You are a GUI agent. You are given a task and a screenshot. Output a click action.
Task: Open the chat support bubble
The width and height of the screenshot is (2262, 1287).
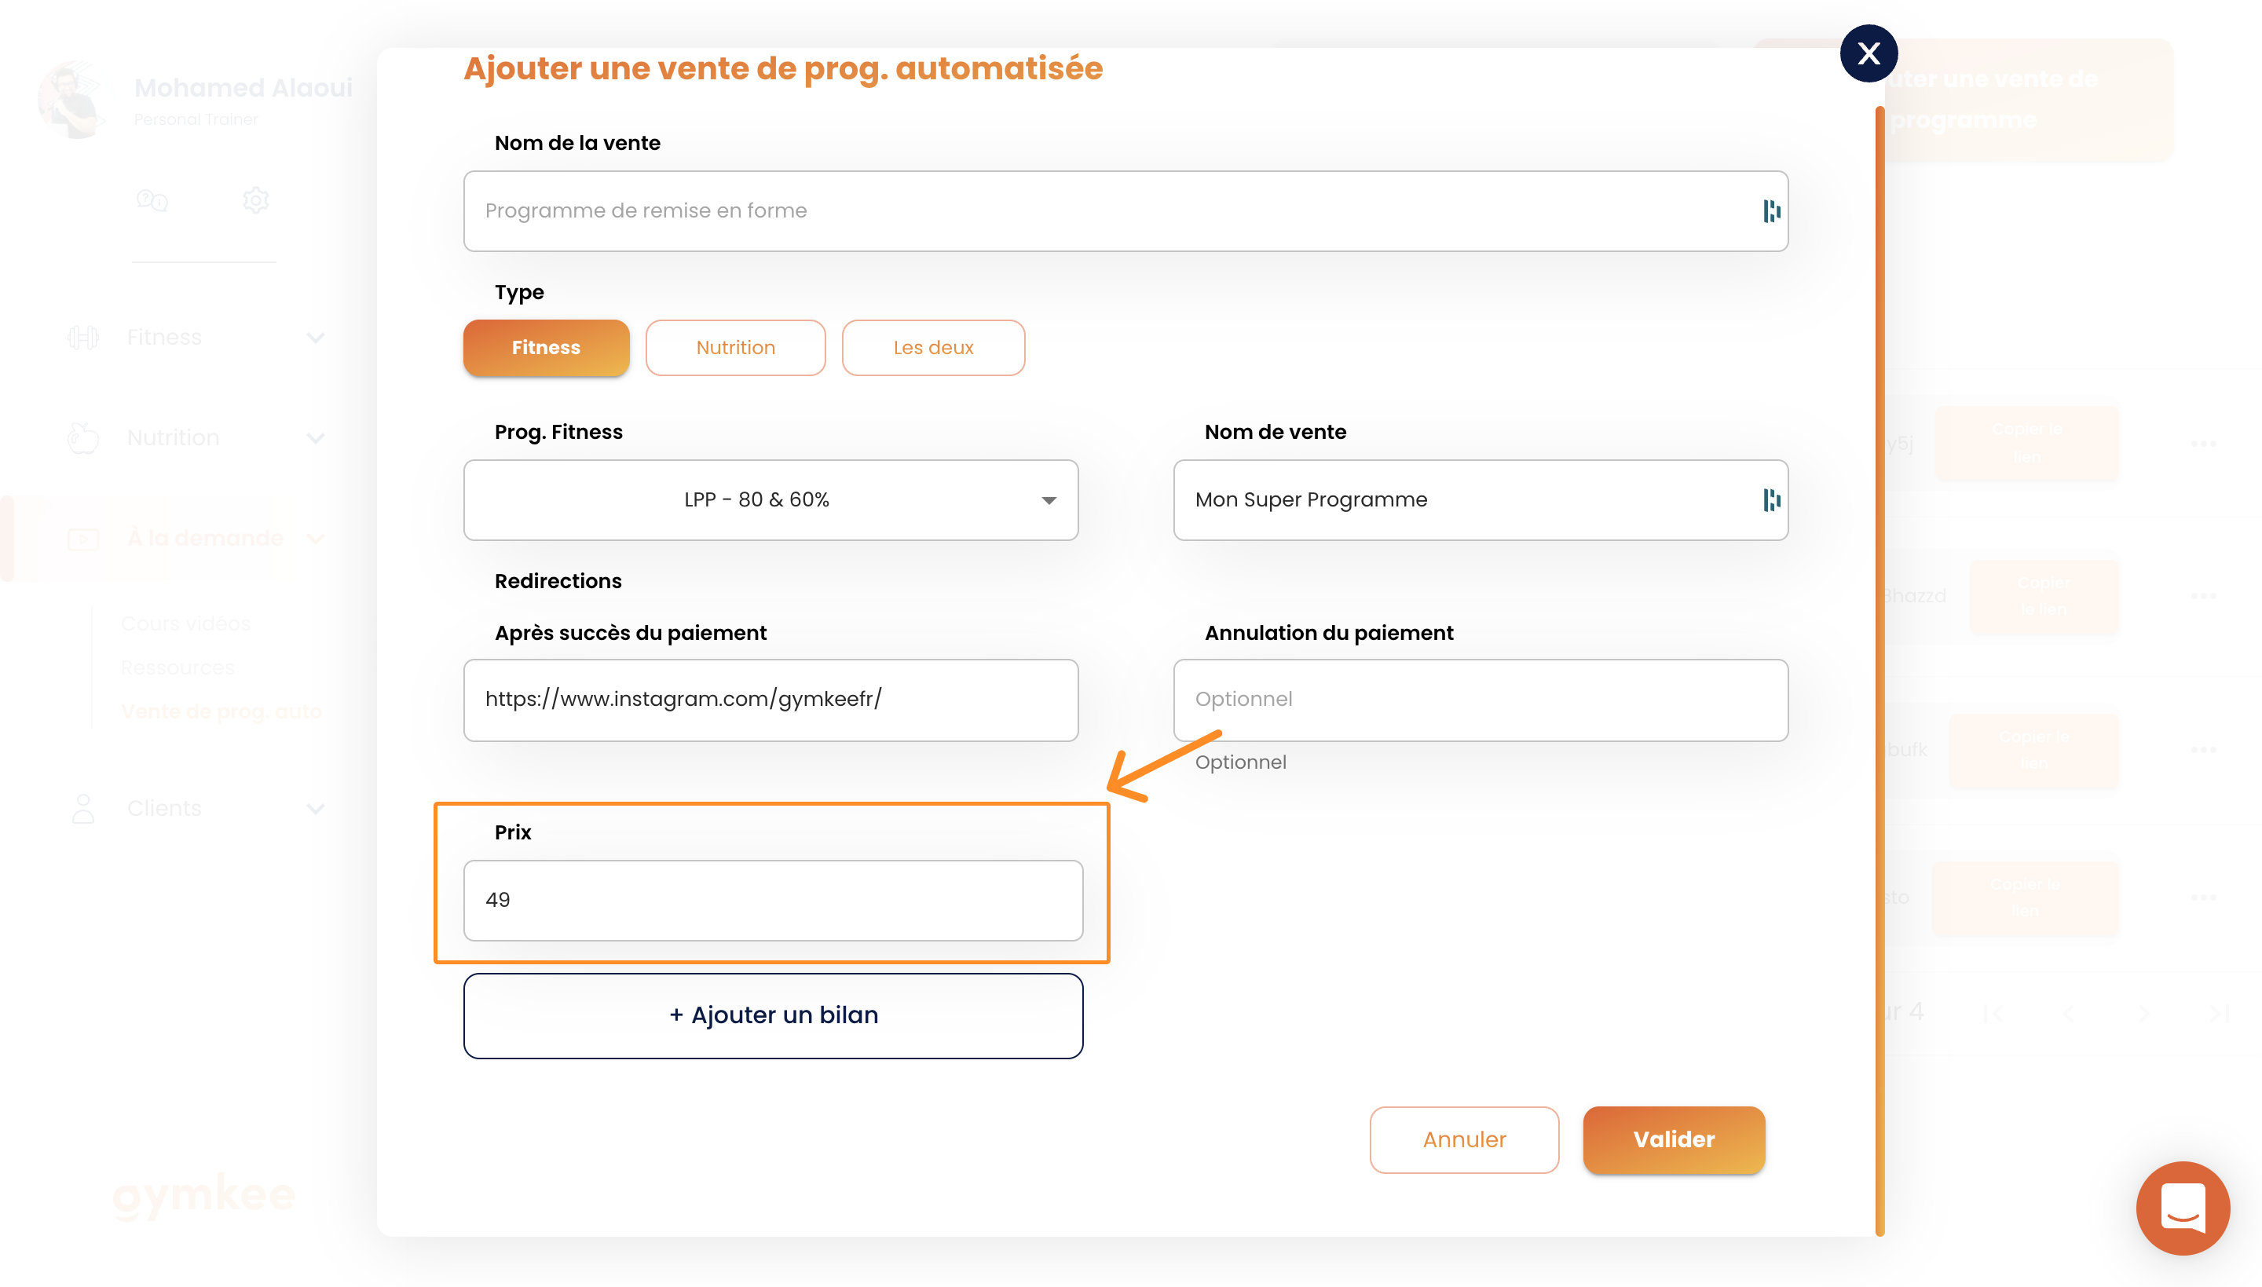(2182, 1208)
